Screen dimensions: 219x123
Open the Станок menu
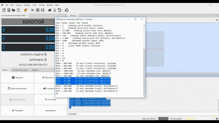point(19,5)
